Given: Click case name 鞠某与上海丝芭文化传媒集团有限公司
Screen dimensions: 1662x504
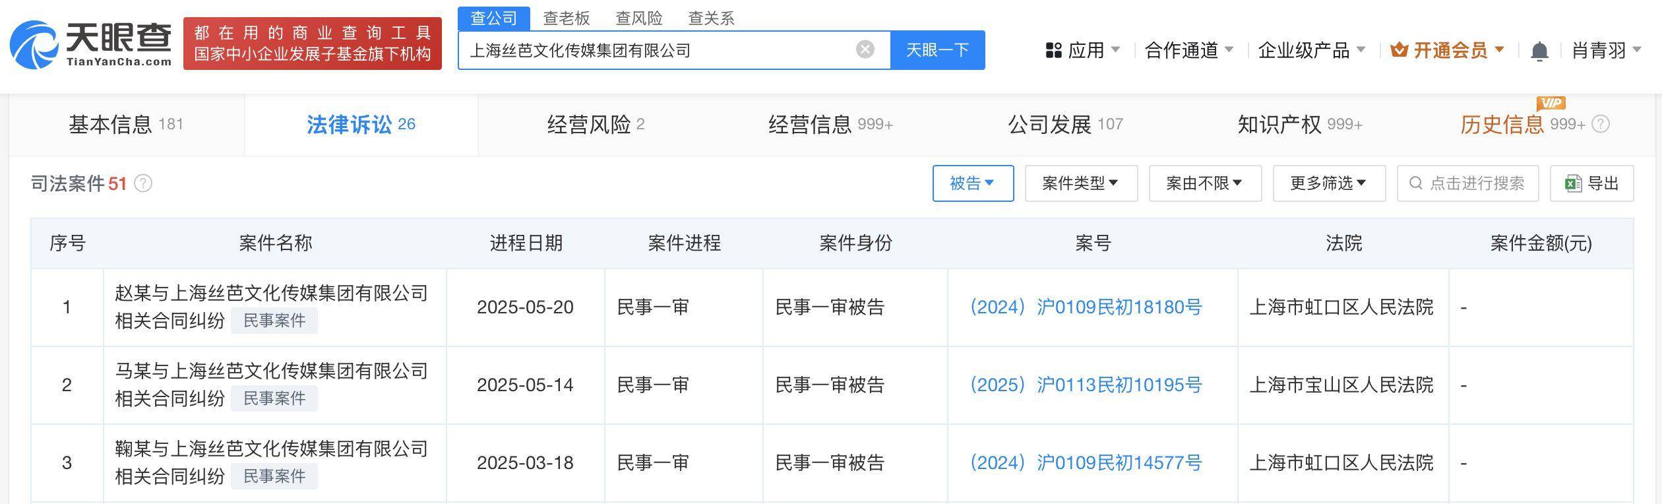Looking at the screenshot, I should pos(272,449).
